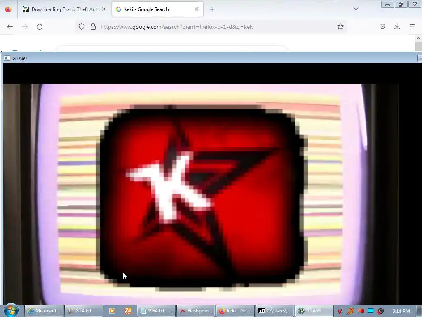The height and width of the screenshot is (317, 422).
Task: Open the Firefox hamburger menu
Action: point(412,26)
